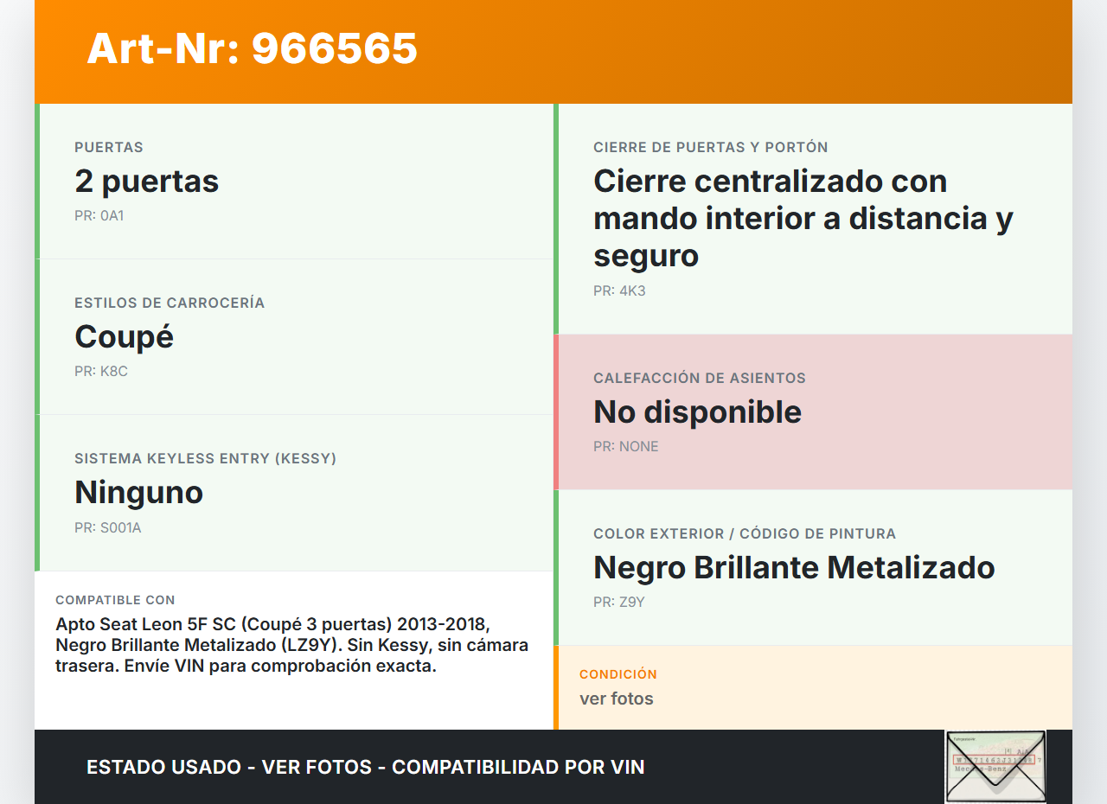Select the CONDICIÓN label
The image size is (1107, 804).
[x=618, y=674]
